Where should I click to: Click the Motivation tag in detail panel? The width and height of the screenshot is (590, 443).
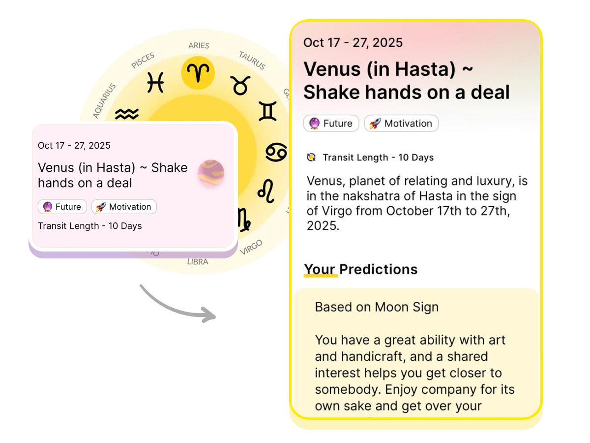(x=401, y=124)
